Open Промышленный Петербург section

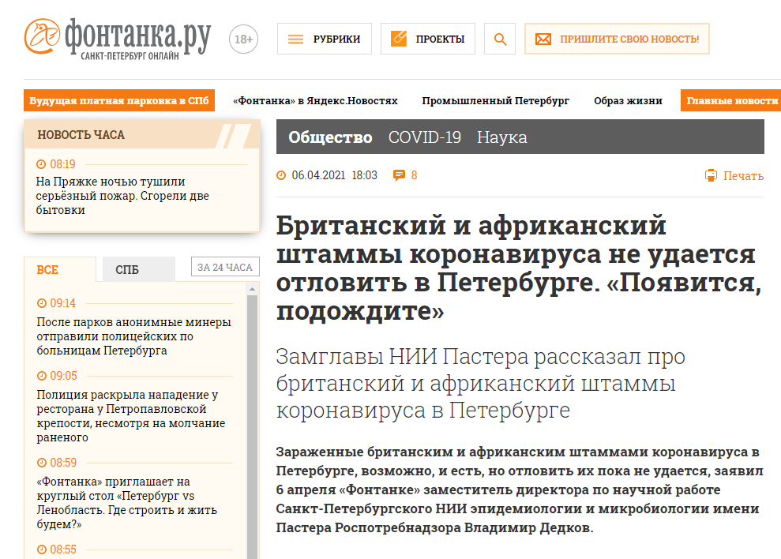point(496,100)
